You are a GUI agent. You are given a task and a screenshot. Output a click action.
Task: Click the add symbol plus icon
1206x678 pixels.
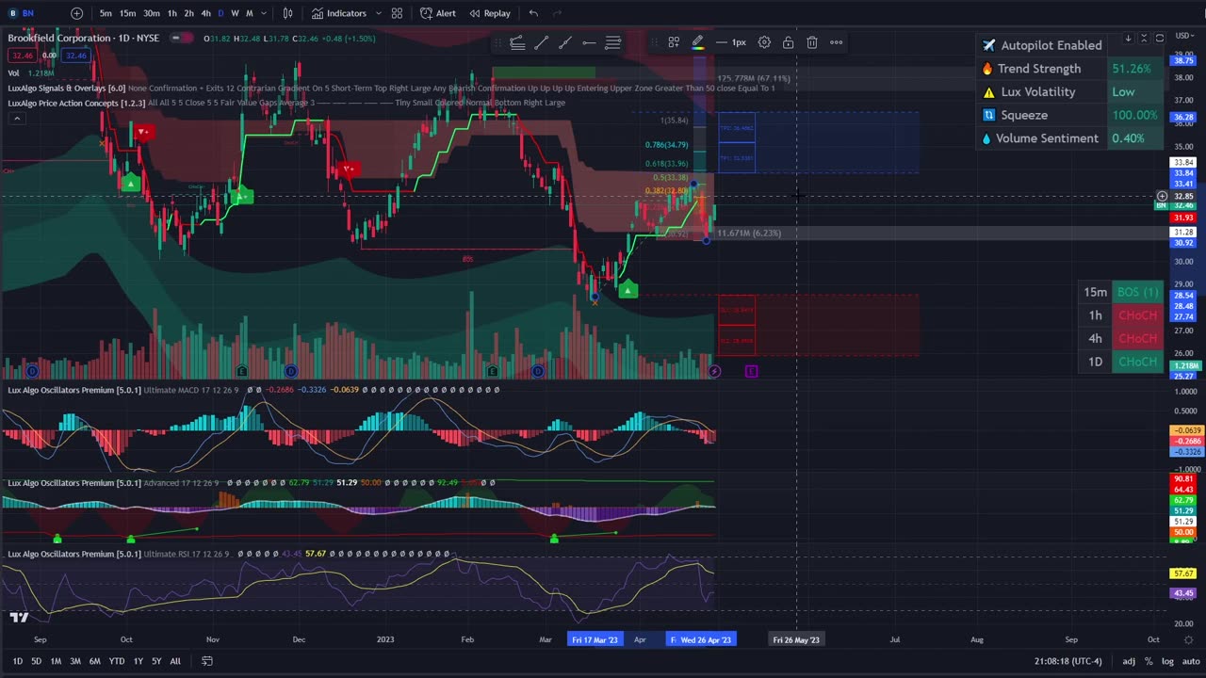(x=76, y=13)
